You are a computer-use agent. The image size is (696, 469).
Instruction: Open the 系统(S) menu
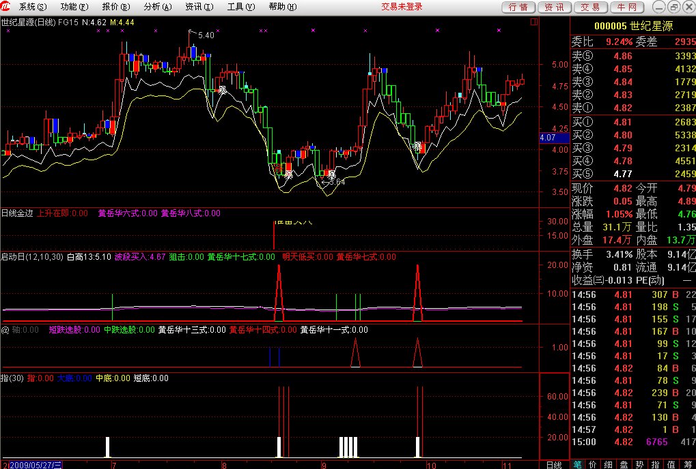(x=33, y=7)
